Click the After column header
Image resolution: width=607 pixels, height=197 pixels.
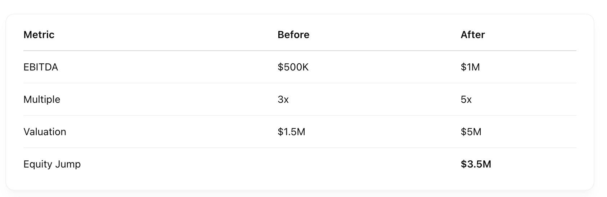(473, 35)
